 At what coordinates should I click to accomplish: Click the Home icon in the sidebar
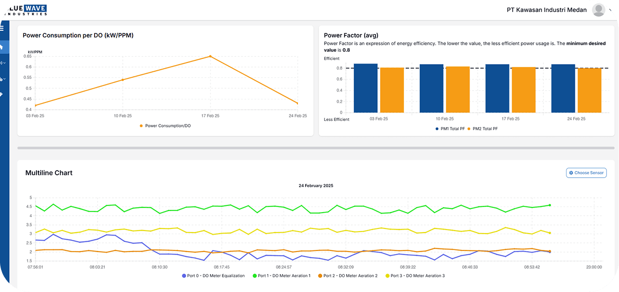(x=2, y=47)
